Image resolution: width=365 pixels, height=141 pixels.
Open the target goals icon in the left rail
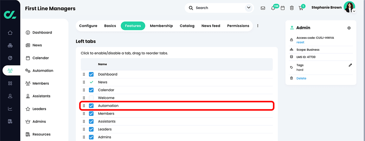pos(10,58)
